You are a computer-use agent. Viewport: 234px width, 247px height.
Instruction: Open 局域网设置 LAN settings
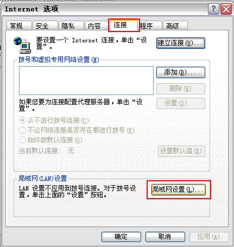[x=179, y=189]
